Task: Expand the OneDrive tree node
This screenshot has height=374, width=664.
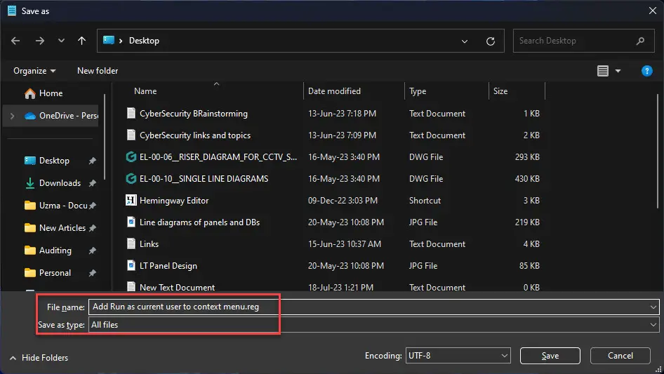Action: coord(12,116)
